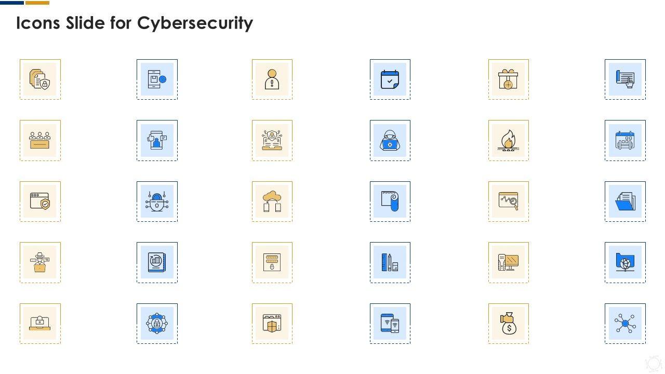Select the user alert exclamation icon
Image resolution: width=665 pixels, height=374 pixels.
[272, 79]
